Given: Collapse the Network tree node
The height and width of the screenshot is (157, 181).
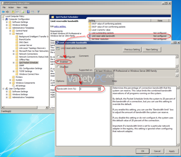Looking at the screenshot, I should click(x=10, y=34).
